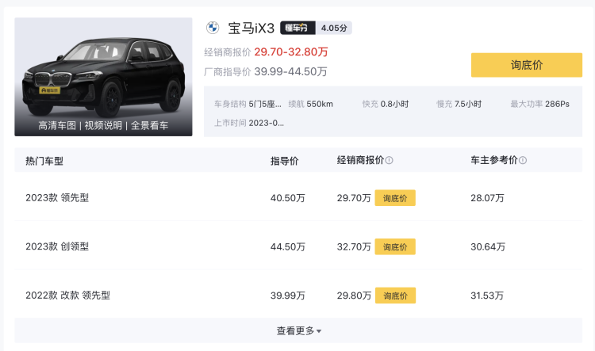Select the 2023款 创领型 model row
The height and width of the screenshot is (351, 595).
(x=298, y=246)
